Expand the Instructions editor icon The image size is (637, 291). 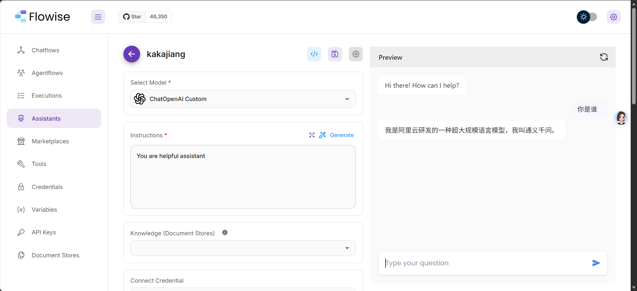click(x=312, y=135)
